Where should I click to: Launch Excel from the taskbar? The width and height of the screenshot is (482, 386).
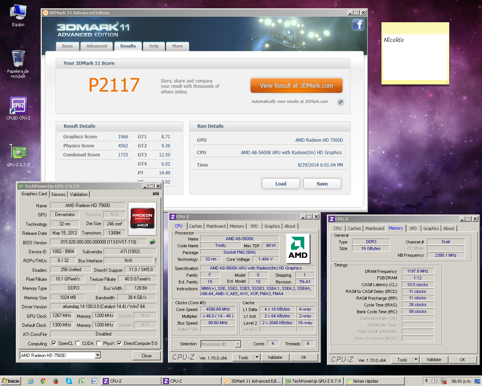pyautogui.click(x=81, y=381)
